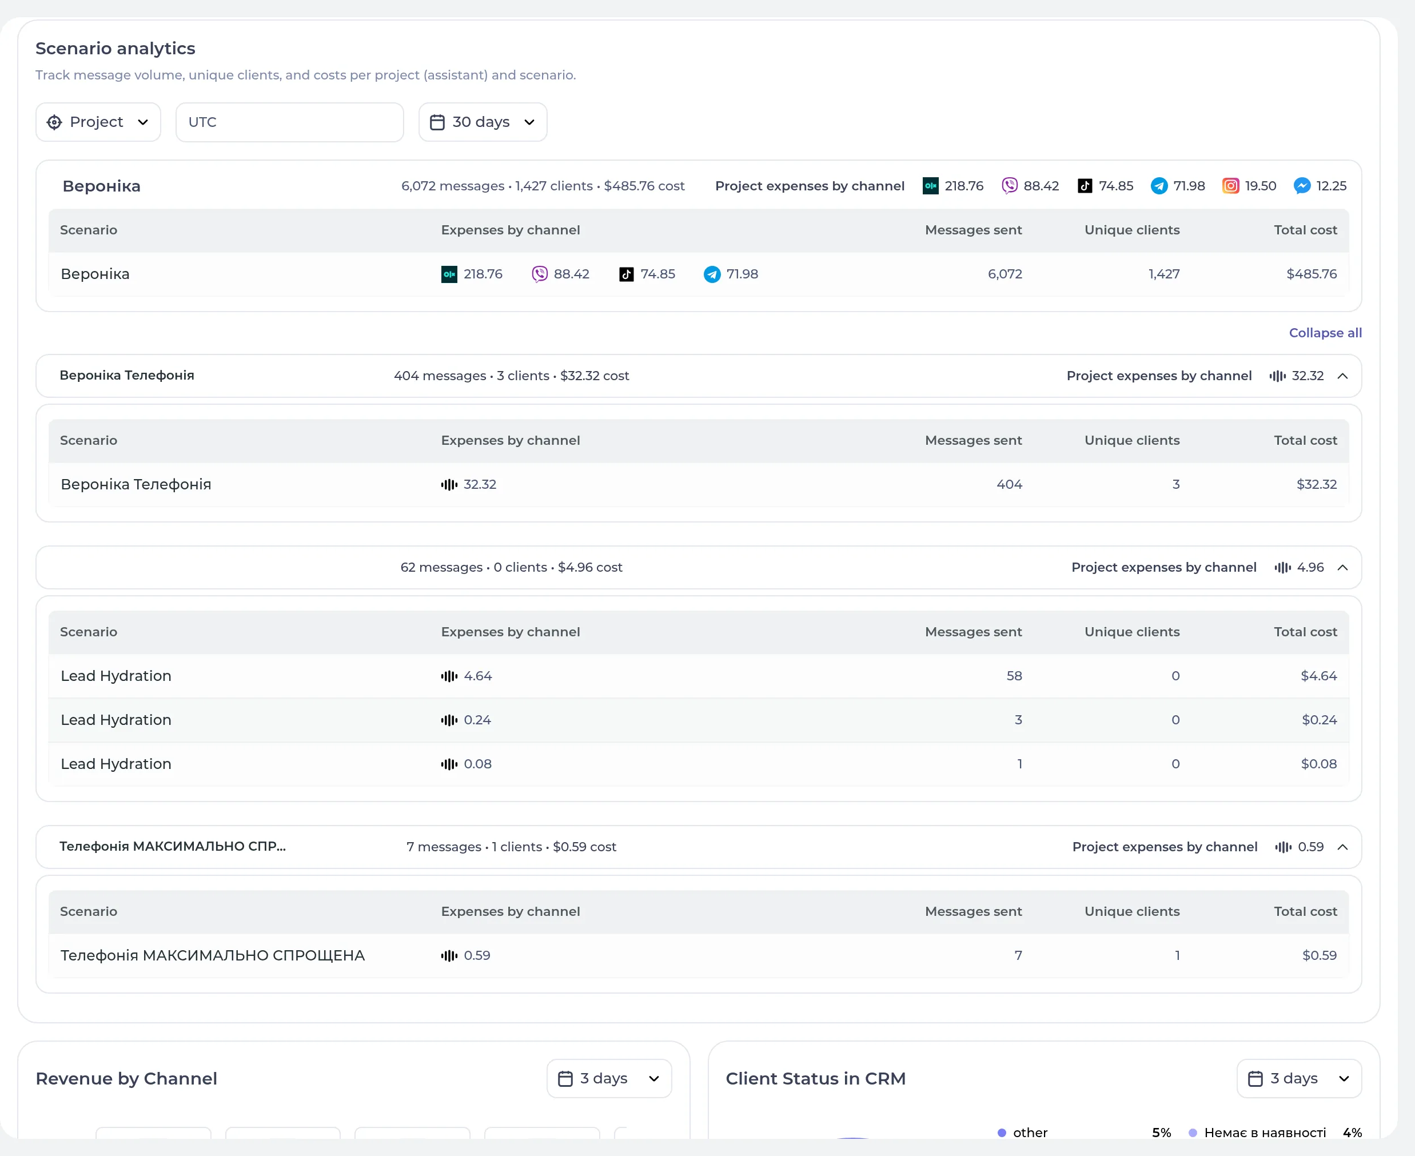This screenshot has width=1415, height=1156.
Task: Click the Telegram icon in Вероніка project header
Action: pyautogui.click(x=1159, y=186)
